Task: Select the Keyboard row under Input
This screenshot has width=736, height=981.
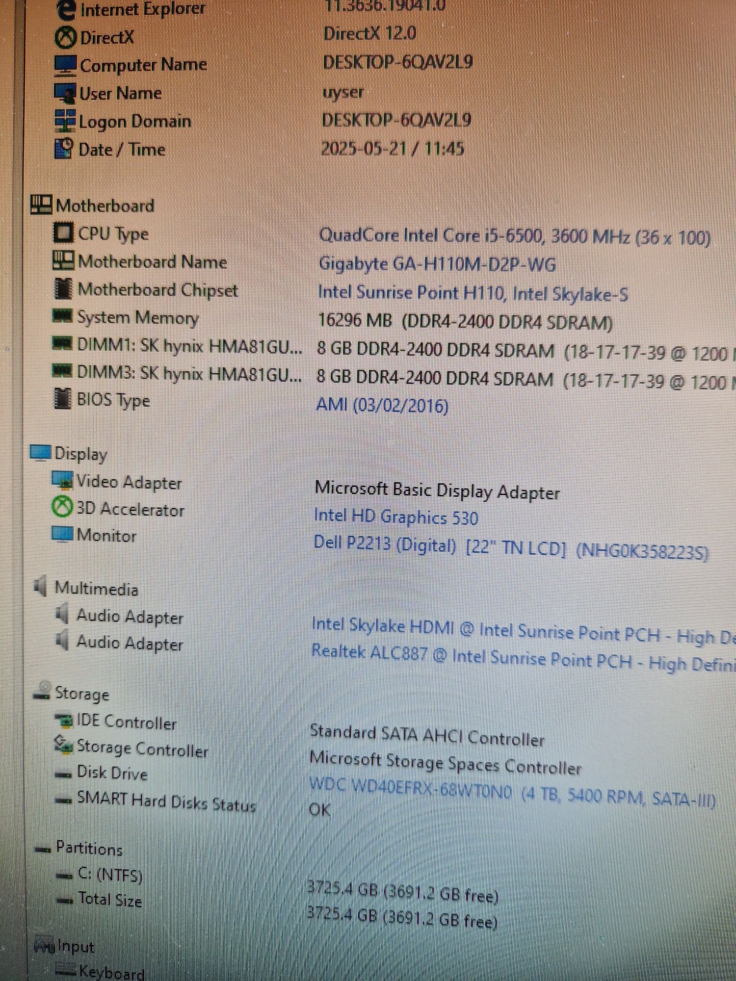Action: pyautogui.click(x=111, y=972)
